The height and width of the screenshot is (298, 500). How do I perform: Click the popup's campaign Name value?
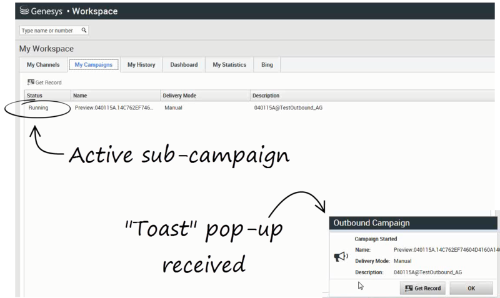tap(446, 250)
